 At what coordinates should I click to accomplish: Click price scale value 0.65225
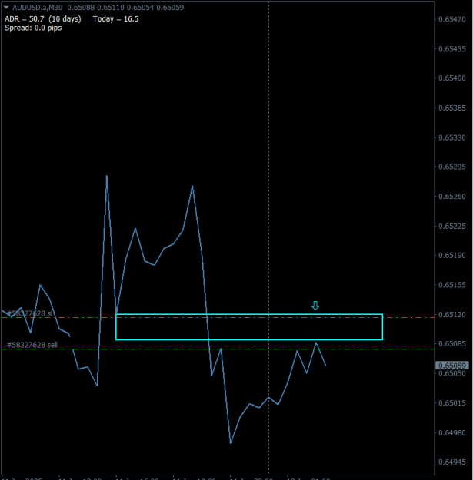[x=451, y=227]
